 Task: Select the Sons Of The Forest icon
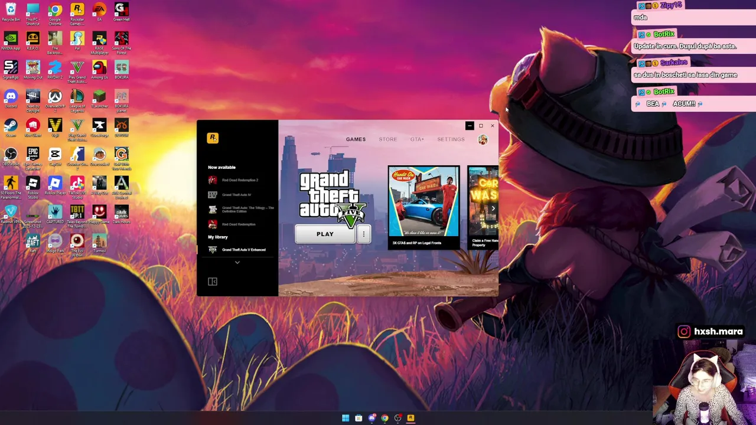(x=121, y=43)
